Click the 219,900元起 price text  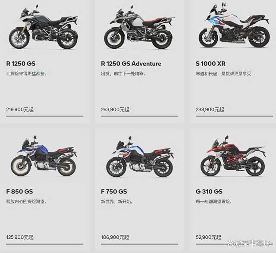coord(20,109)
